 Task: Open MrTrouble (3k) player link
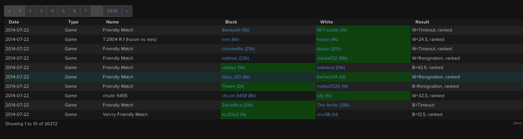332,30
